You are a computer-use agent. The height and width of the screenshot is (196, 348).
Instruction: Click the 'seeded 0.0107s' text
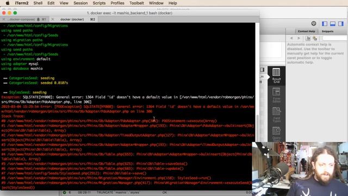pos(54,83)
